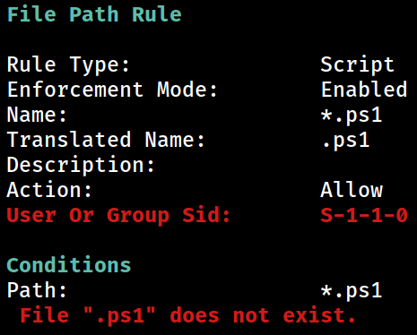The width and height of the screenshot is (417, 335).
Task: Click the Description label
Action: pyautogui.click(x=81, y=166)
